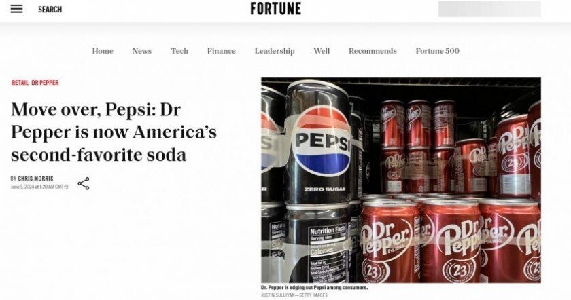The width and height of the screenshot is (571, 300).
Task: Go to the Home nav item
Action: click(x=103, y=51)
